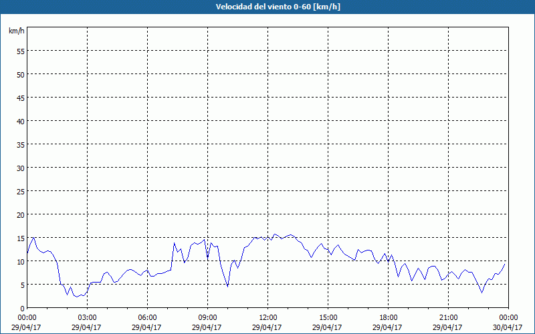The image size is (535, 334).
Task: Click the chart title 'Velocidad del viento 0-60 [km/h]'
Action: [x=278, y=7]
